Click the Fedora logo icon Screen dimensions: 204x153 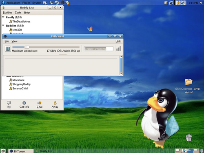click(3, 2)
